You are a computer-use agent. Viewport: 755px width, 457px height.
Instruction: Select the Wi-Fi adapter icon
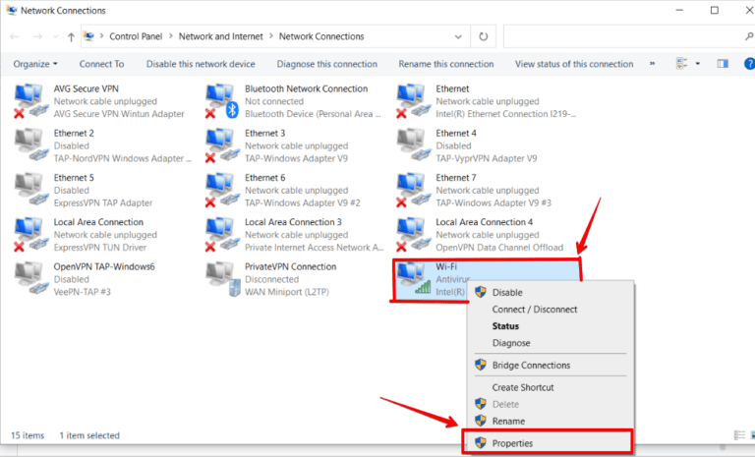pos(414,278)
